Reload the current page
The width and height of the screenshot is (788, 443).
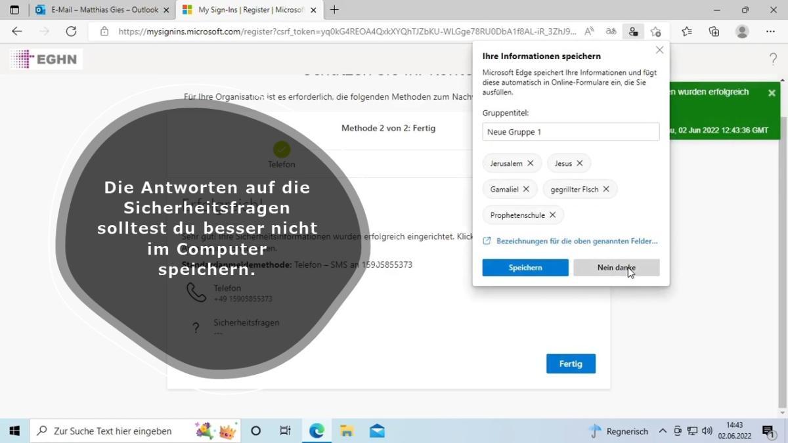pyautogui.click(x=71, y=32)
